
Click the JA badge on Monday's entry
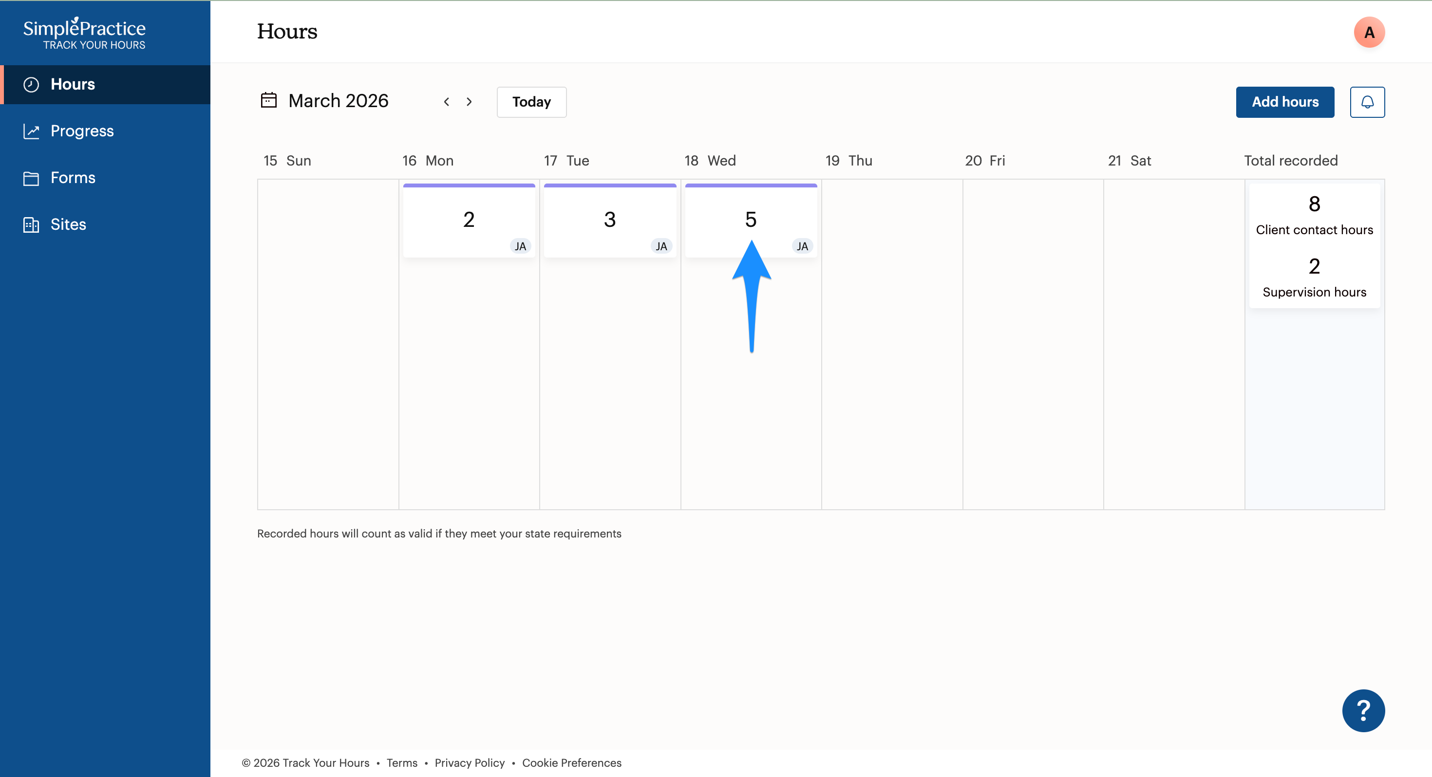click(520, 246)
